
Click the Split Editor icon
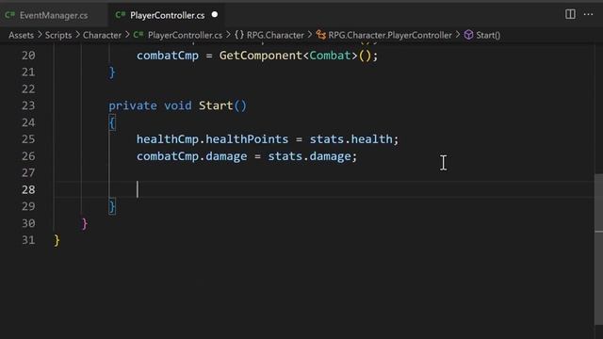[x=570, y=14]
